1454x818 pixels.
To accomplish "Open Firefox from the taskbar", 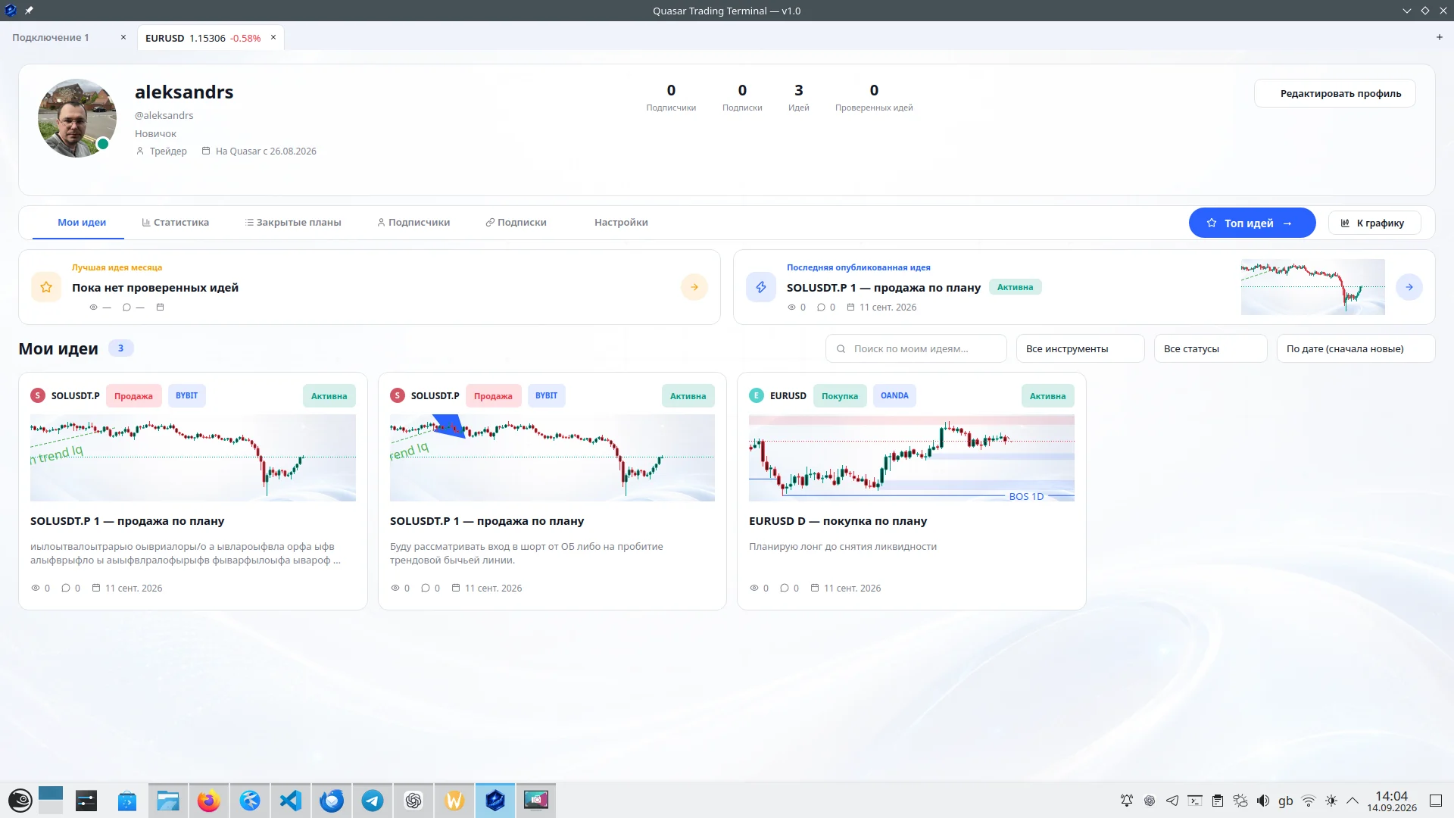I will [x=208, y=801].
